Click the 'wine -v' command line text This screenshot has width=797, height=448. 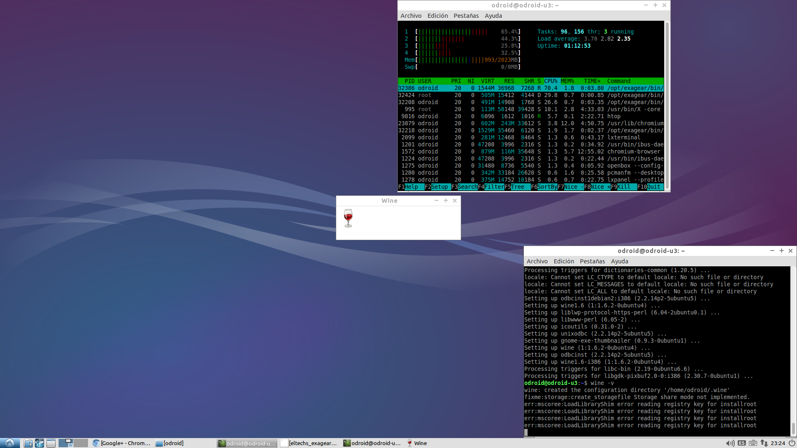click(x=602, y=383)
